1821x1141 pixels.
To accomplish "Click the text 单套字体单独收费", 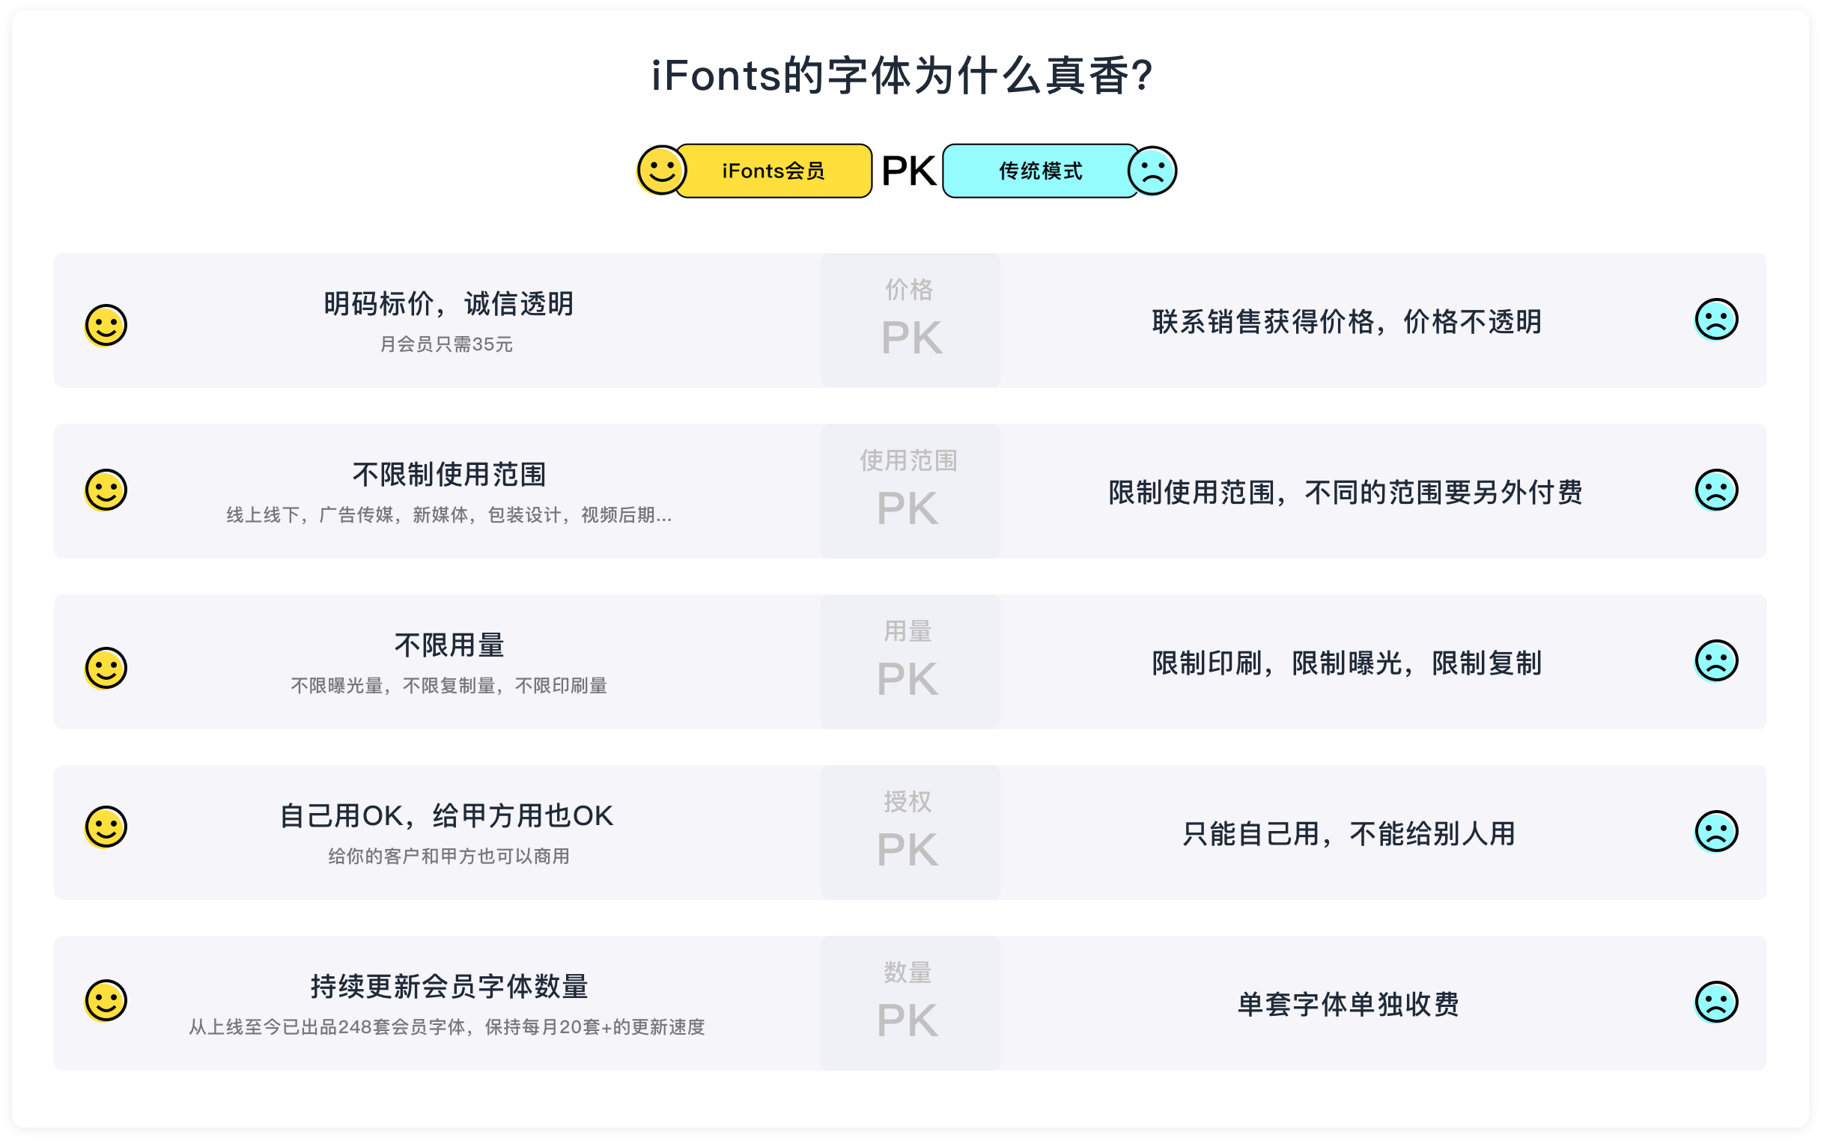I will [x=1348, y=1005].
